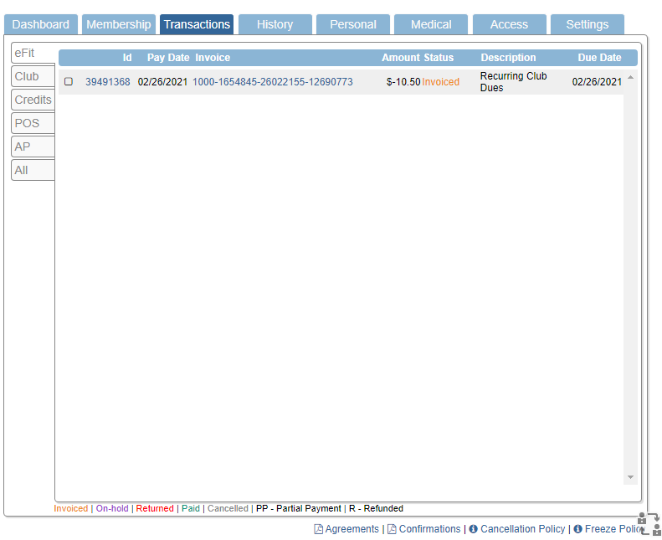Image resolution: width=662 pixels, height=540 pixels.
Task: Click the $-10.50 amount cell
Action: (403, 82)
